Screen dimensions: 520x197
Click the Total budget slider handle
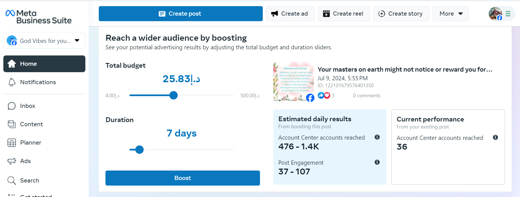coord(174,95)
